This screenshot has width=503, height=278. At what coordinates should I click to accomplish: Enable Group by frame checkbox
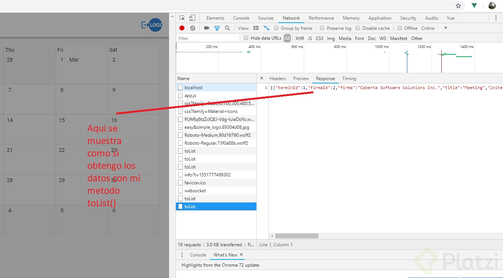pyautogui.click(x=277, y=28)
